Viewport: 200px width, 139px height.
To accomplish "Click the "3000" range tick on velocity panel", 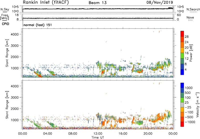I will (x=14, y=97).
